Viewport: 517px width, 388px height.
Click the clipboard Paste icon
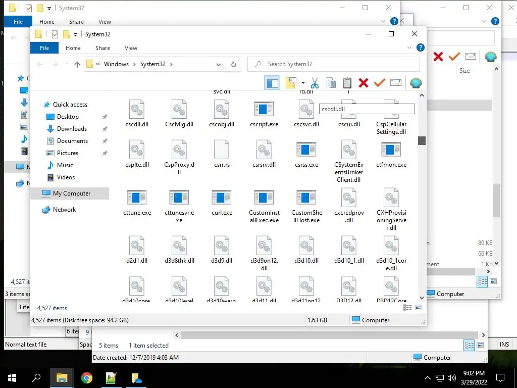pyautogui.click(x=347, y=83)
